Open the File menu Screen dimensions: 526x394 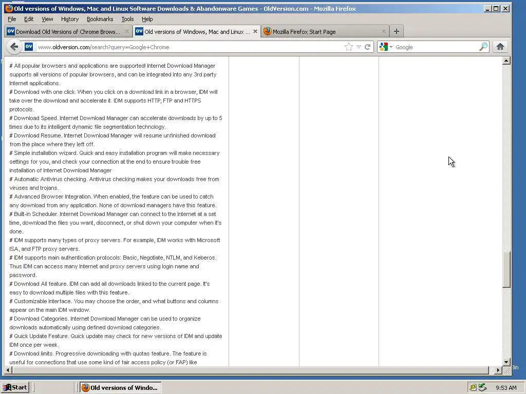click(x=12, y=19)
